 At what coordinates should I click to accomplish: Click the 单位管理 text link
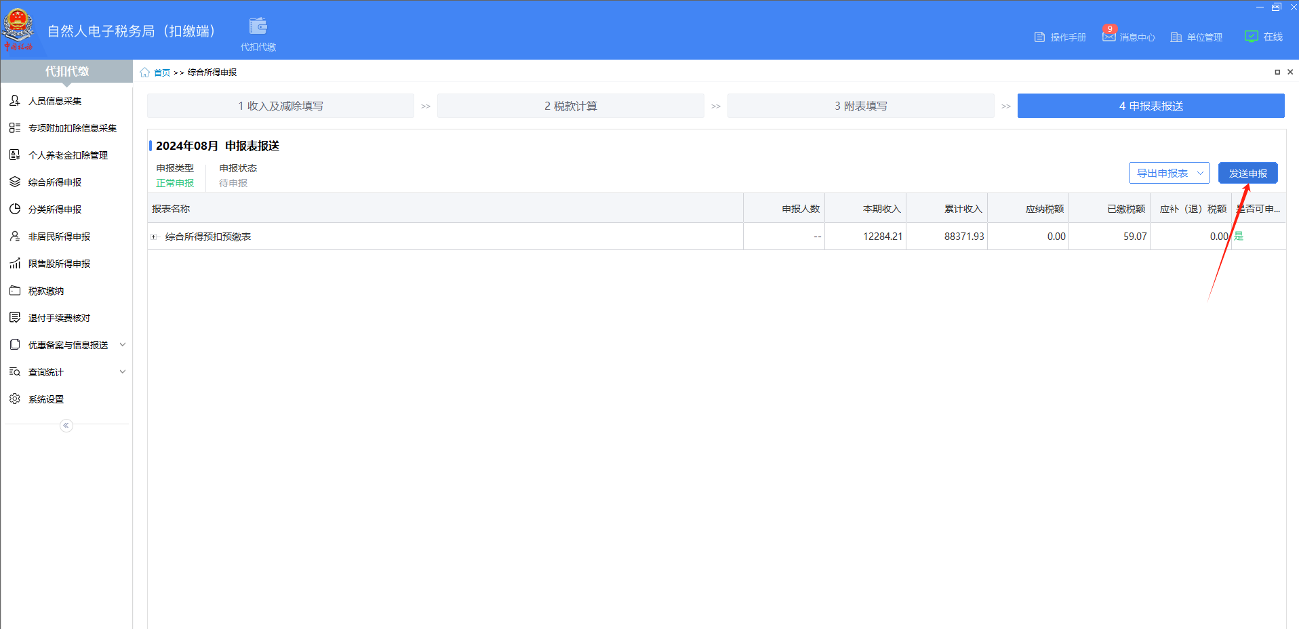click(1205, 37)
